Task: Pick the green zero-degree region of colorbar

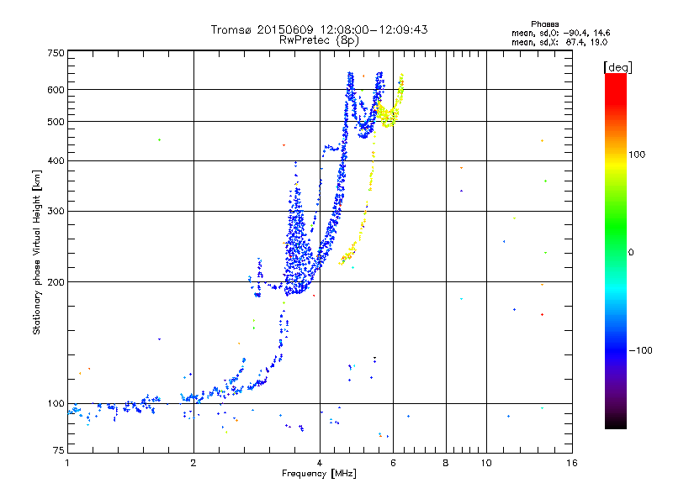Action: click(616, 251)
